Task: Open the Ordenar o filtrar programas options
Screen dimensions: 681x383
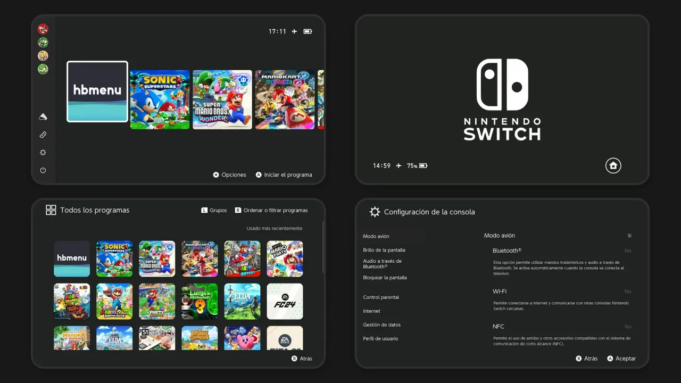Action: [x=271, y=210]
